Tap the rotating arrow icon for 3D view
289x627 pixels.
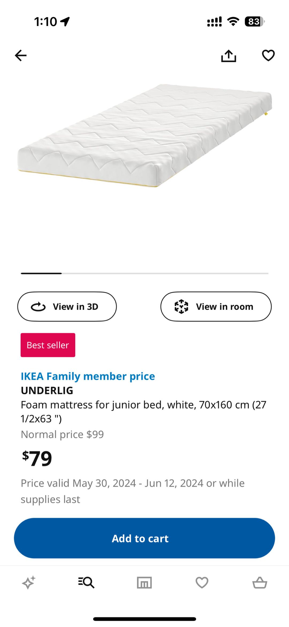click(38, 307)
